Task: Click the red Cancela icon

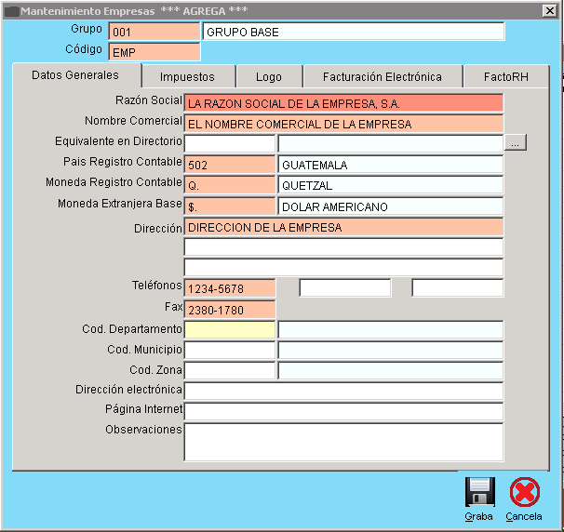Action: [524, 491]
